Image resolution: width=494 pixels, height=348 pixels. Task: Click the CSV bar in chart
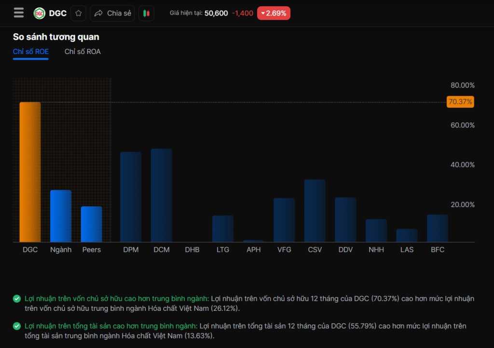(x=315, y=210)
